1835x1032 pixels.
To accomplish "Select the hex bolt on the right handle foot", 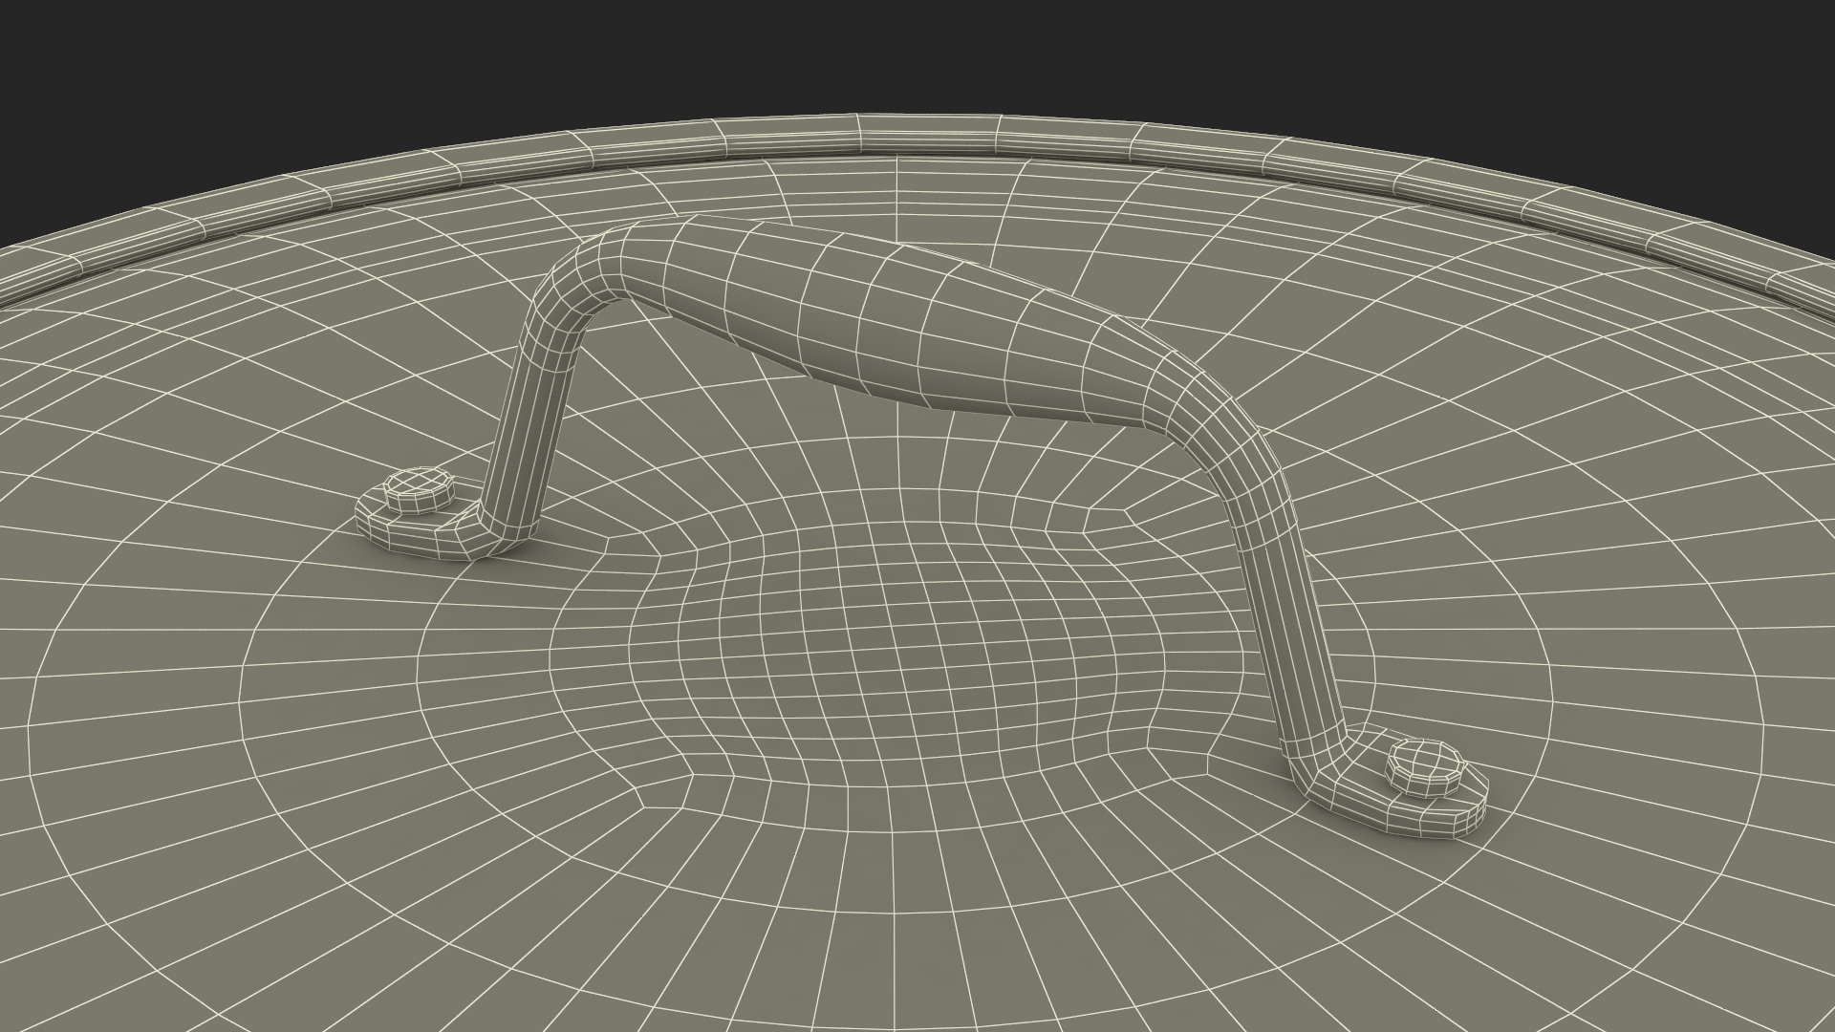I will pyautogui.click(x=1423, y=765).
